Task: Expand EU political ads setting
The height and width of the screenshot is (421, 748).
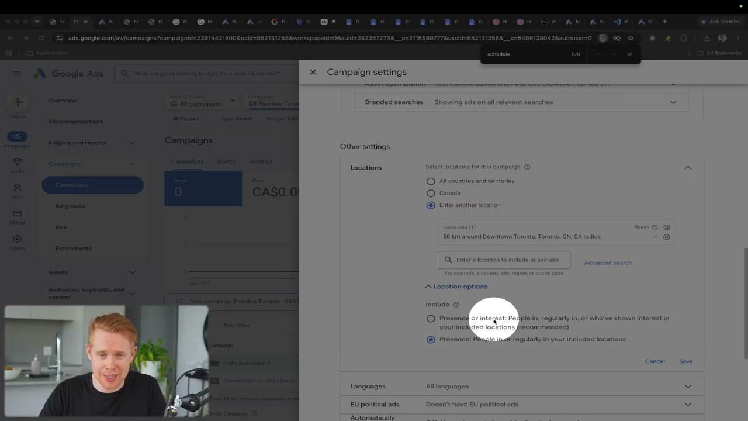Action: pyautogui.click(x=688, y=405)
